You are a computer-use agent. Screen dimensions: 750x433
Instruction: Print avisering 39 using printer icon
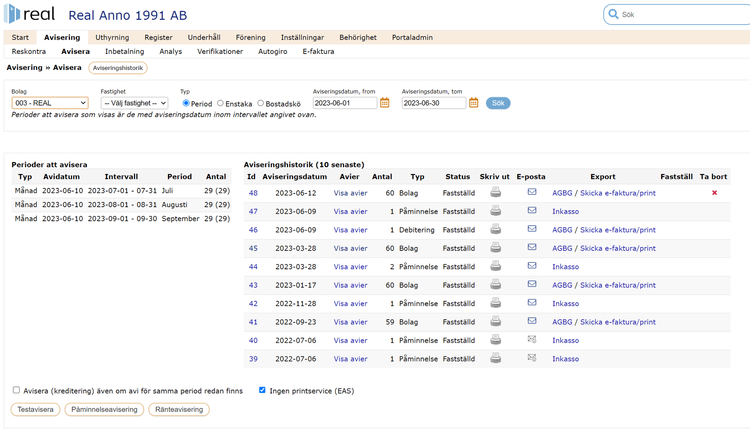pos(495,358)
